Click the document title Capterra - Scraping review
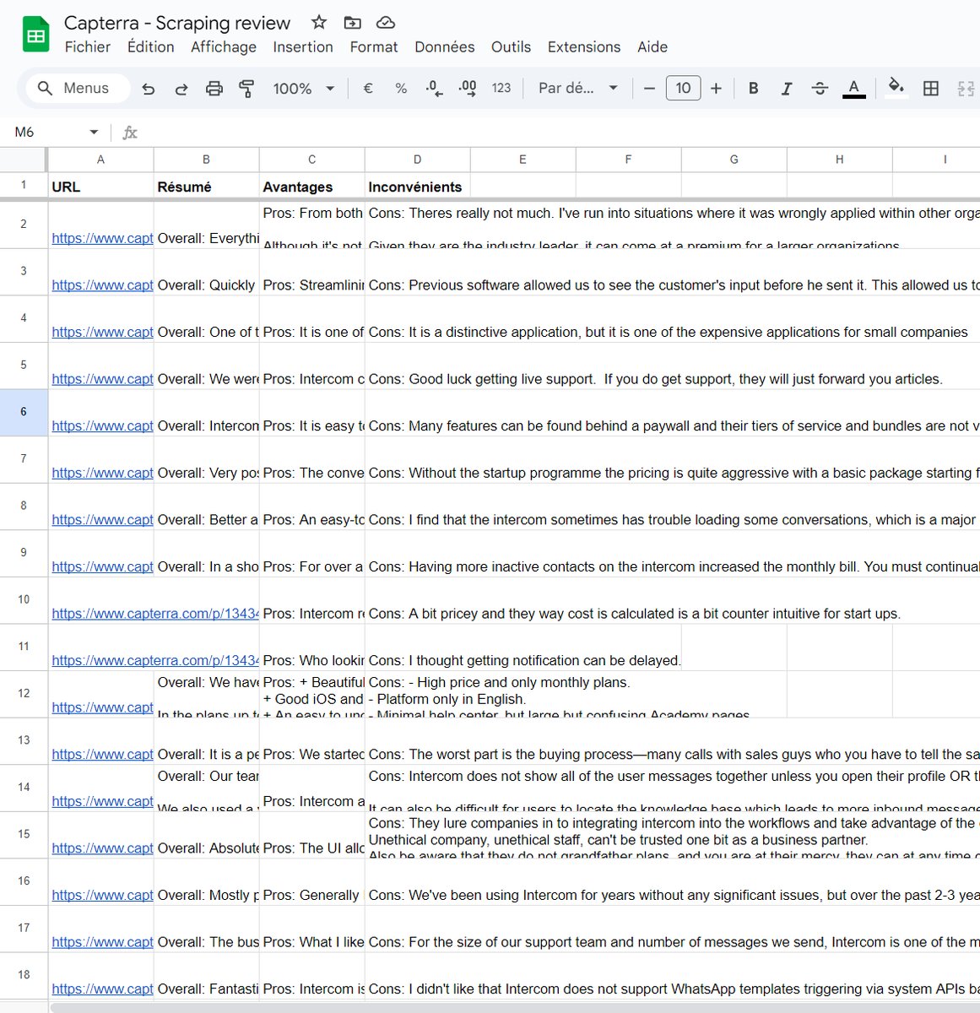The image size is (980, 1013). tap(177, 23)
